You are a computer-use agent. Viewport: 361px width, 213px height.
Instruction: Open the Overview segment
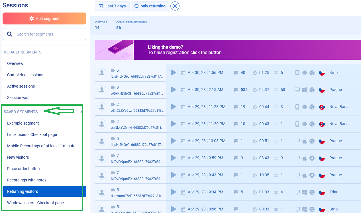15,63
